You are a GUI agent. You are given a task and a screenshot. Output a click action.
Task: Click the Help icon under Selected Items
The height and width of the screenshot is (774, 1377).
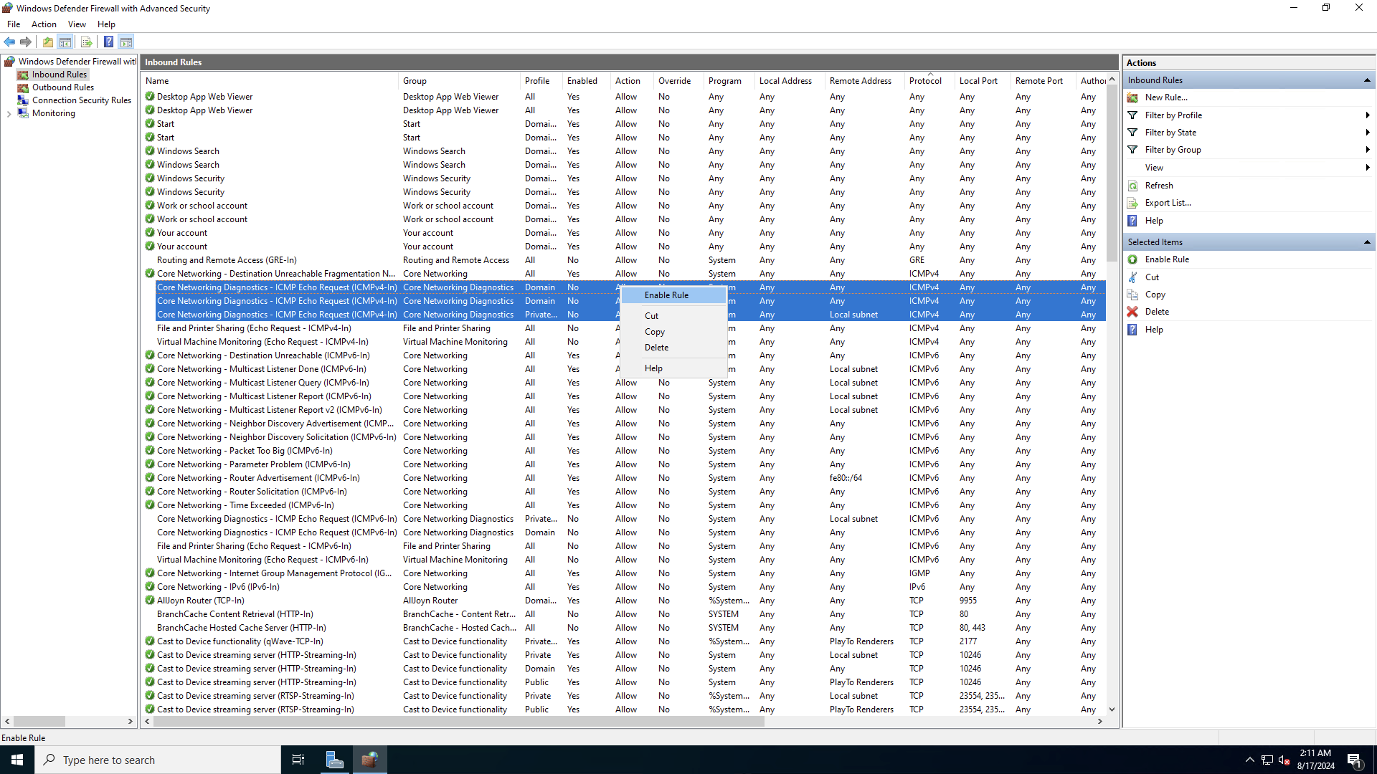tap(1132, 330)
